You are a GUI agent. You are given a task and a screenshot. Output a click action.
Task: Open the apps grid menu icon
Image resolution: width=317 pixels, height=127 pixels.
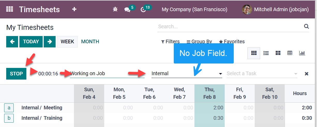pyautogui.click(x=10, y=9)
